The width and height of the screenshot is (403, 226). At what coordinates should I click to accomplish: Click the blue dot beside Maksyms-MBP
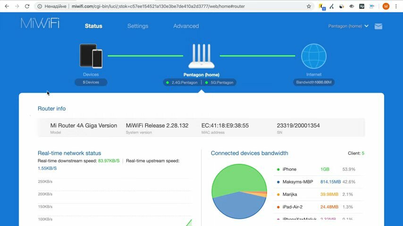[278, 182]
